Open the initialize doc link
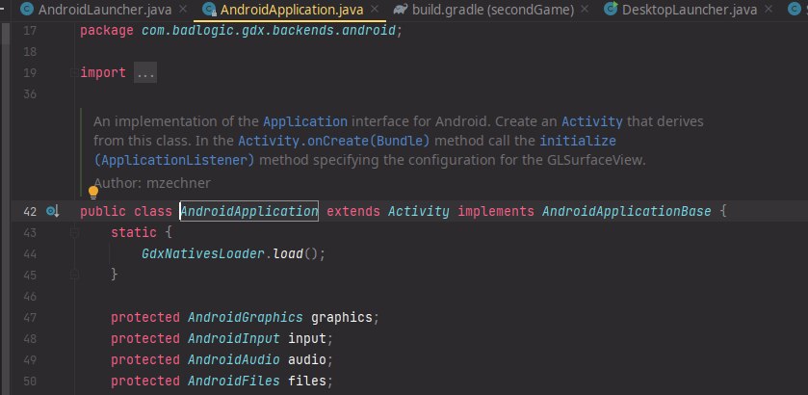This screenshot has height=395, width=808. pos(578,141)
